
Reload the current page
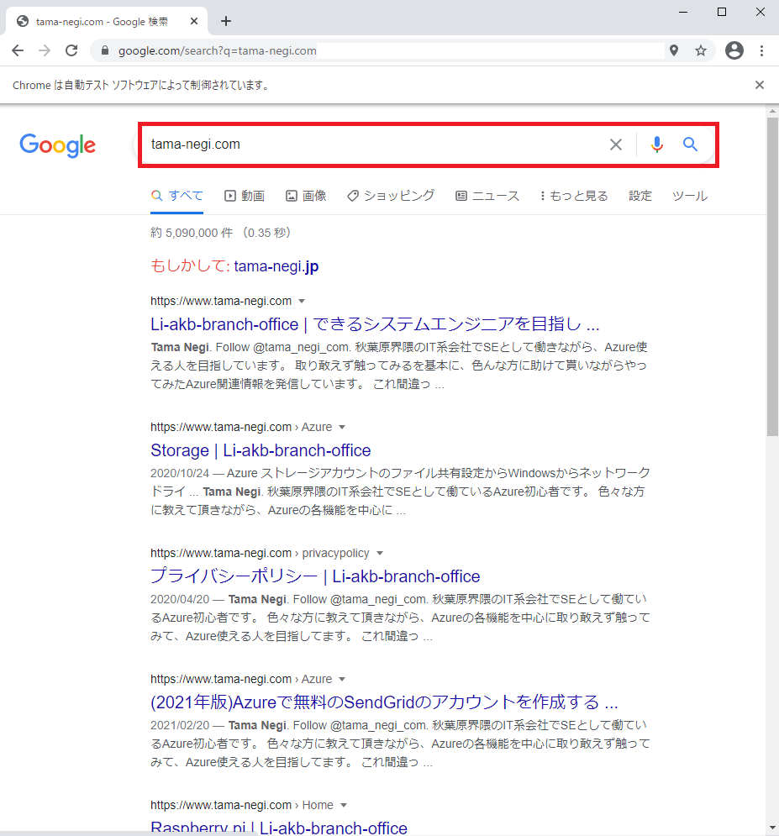[x=71, y=50]
